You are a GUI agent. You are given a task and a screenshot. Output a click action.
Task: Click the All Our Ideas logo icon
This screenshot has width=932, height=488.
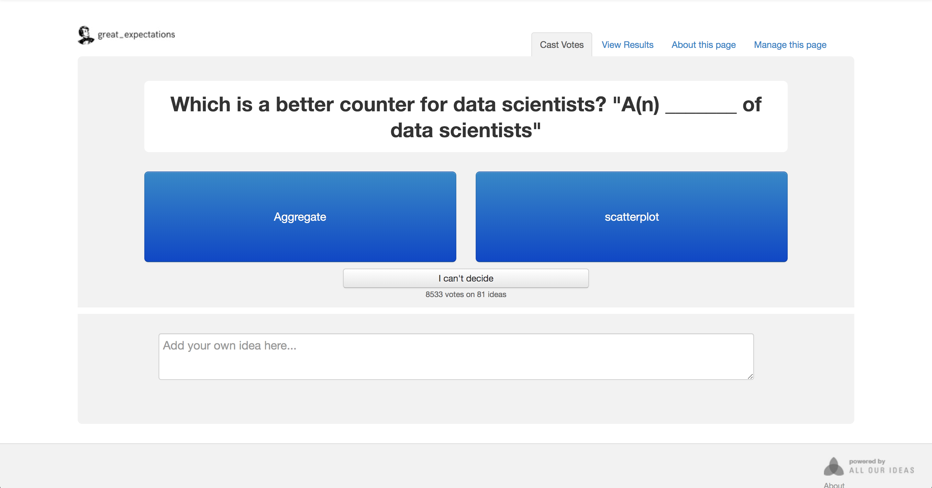tap(834, 466)
